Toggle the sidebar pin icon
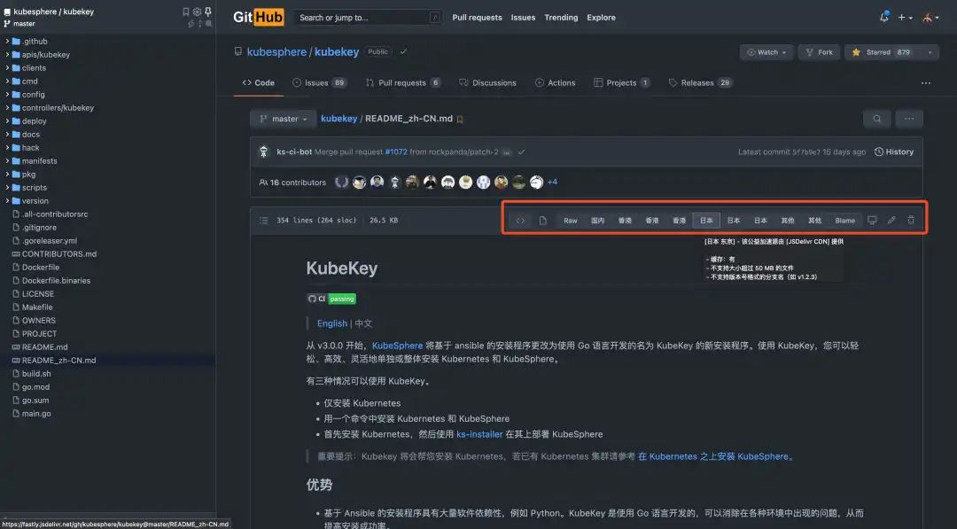This screenshot has width=957, height=529. click(x=207, y=12)
